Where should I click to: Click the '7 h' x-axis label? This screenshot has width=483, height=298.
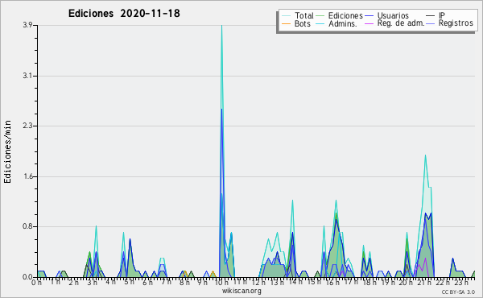click(x=166, y=282)
